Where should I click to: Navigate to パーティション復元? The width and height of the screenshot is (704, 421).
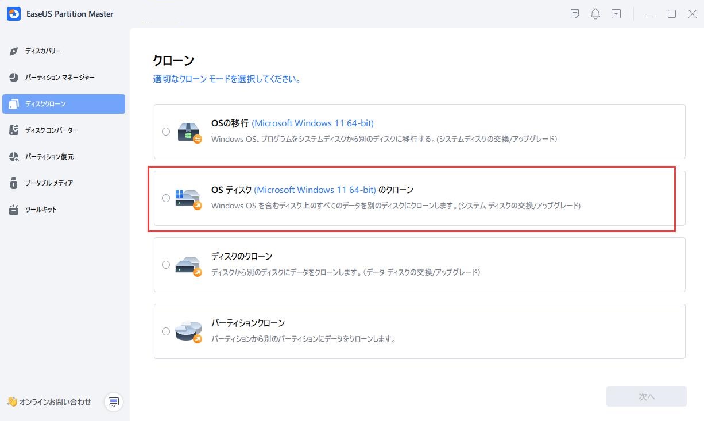tap(64, 157)
